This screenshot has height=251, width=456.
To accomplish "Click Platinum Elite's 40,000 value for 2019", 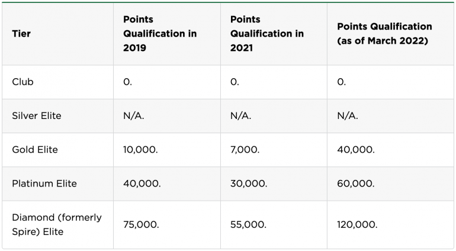I will point(142,184).
